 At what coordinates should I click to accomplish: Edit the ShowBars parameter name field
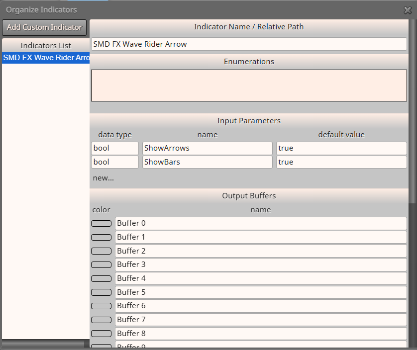tap(208, 162)
